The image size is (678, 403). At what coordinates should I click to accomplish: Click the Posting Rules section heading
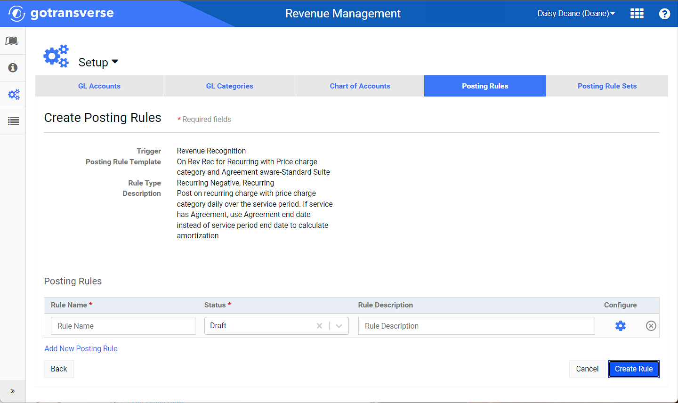[x=73, y=281]
